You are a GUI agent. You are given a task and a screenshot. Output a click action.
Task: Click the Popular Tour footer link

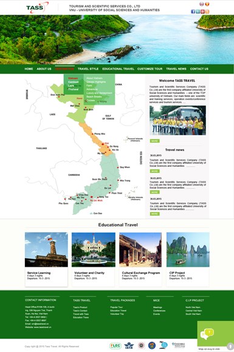pos(116,308)
